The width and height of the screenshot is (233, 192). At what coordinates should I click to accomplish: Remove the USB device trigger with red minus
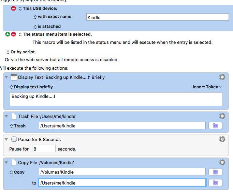(x=13, y=8)
